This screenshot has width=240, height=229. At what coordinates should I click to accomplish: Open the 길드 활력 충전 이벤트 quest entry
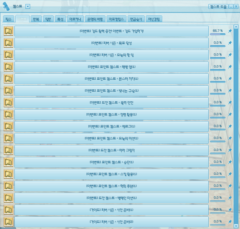[111, 31]
